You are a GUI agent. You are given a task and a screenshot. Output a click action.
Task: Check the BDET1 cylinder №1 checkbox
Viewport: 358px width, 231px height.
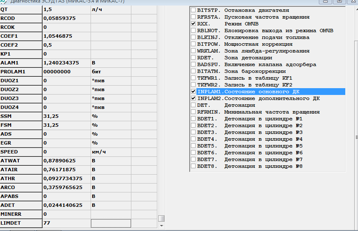pyautogui.click(x=193, y=119)
